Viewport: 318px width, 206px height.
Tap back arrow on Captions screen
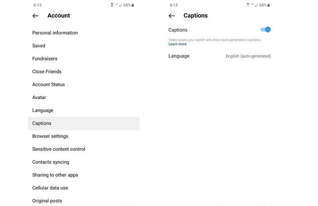pyautogui.click(x=172, y=16)
